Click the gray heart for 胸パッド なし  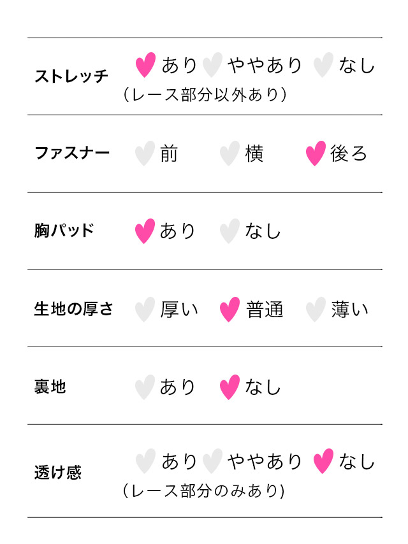229,231
